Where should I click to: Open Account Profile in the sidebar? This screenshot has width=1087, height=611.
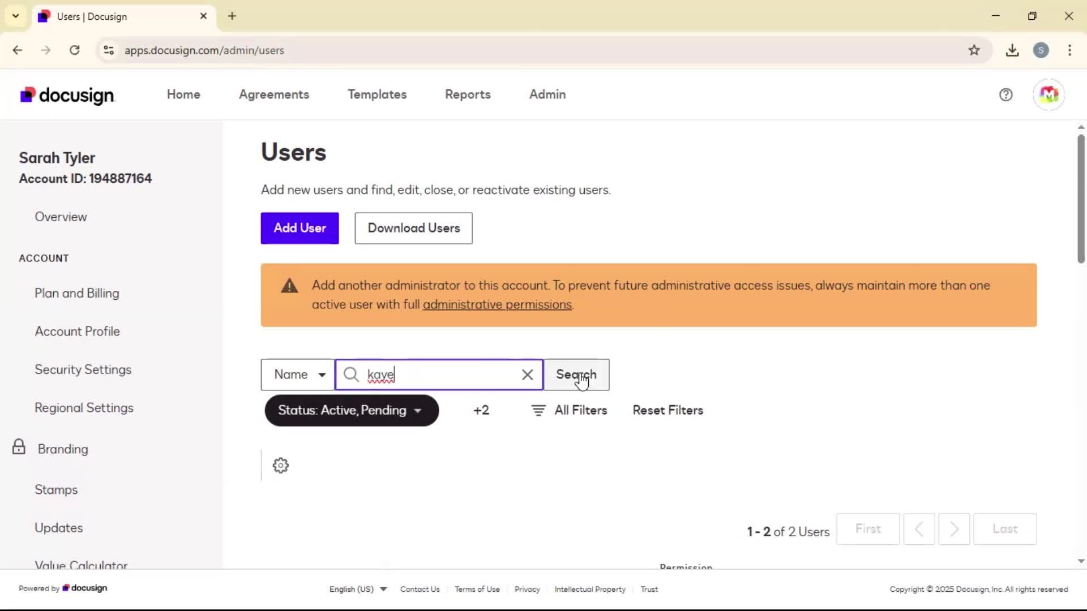pos(78,332)
